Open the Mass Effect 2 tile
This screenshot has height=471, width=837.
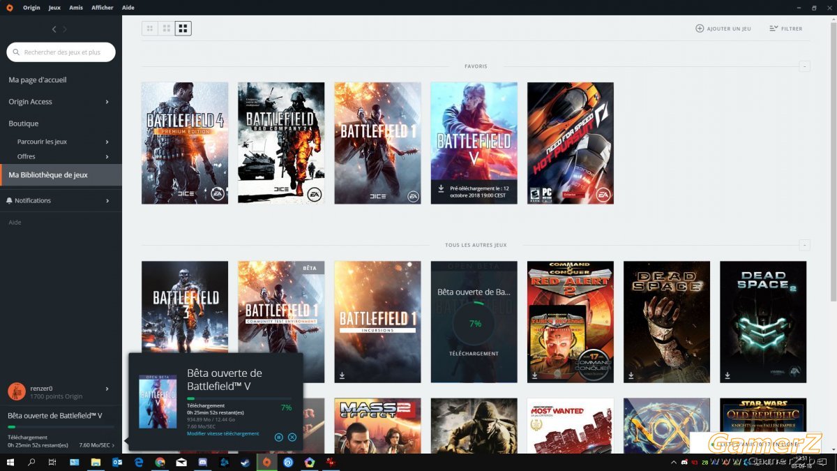pyautogui.click(x=377, y=426)
